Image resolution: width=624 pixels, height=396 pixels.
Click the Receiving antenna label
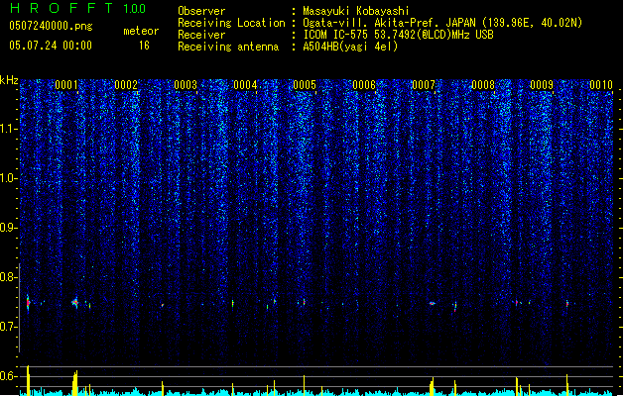[x=228, y=47]
